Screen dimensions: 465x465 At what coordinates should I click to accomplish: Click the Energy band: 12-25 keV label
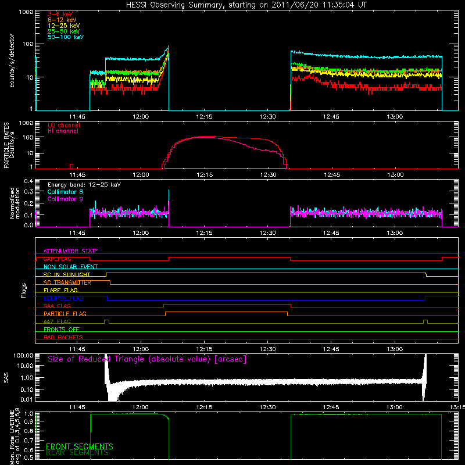pos(84,185)
